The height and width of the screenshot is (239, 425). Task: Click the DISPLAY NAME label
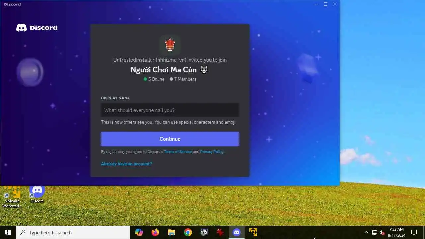116,98
